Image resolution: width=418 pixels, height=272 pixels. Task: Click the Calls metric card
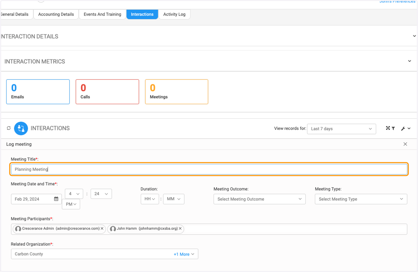click(107, 92)
